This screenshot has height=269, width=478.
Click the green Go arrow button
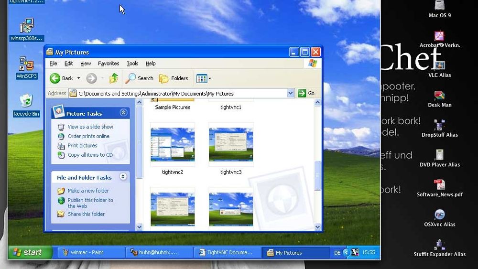pos(302,93)
